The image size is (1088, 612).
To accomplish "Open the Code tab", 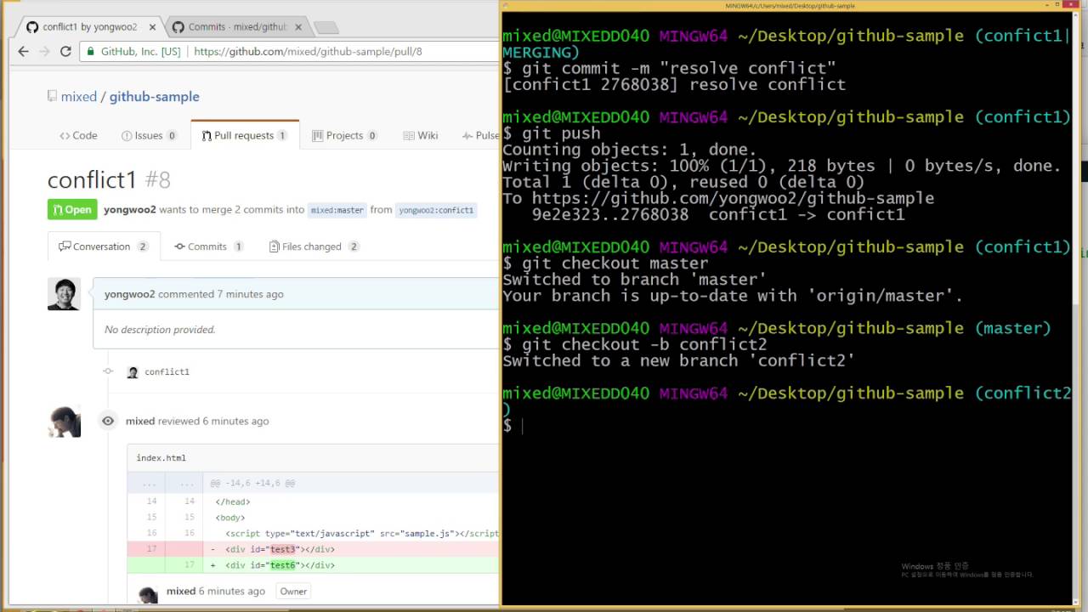I will pyautogui.click(x=78, y=135).
